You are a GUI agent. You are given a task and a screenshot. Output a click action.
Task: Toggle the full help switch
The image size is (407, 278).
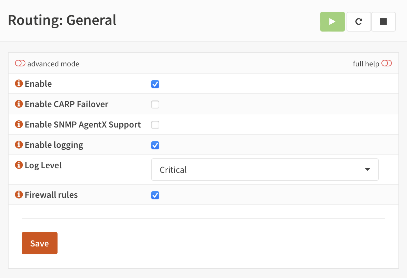click(387, 63)
